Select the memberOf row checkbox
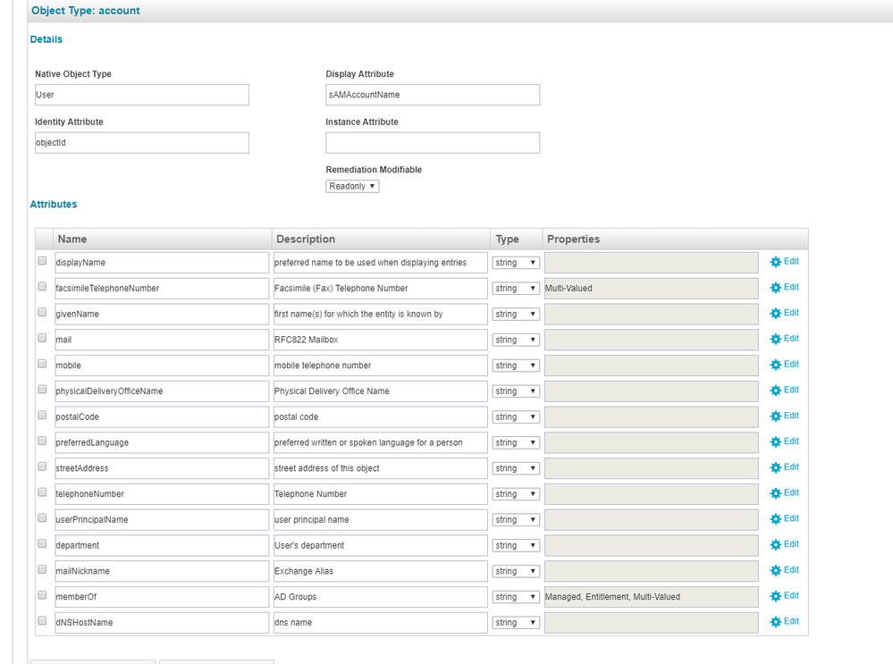 click(42, 595)
